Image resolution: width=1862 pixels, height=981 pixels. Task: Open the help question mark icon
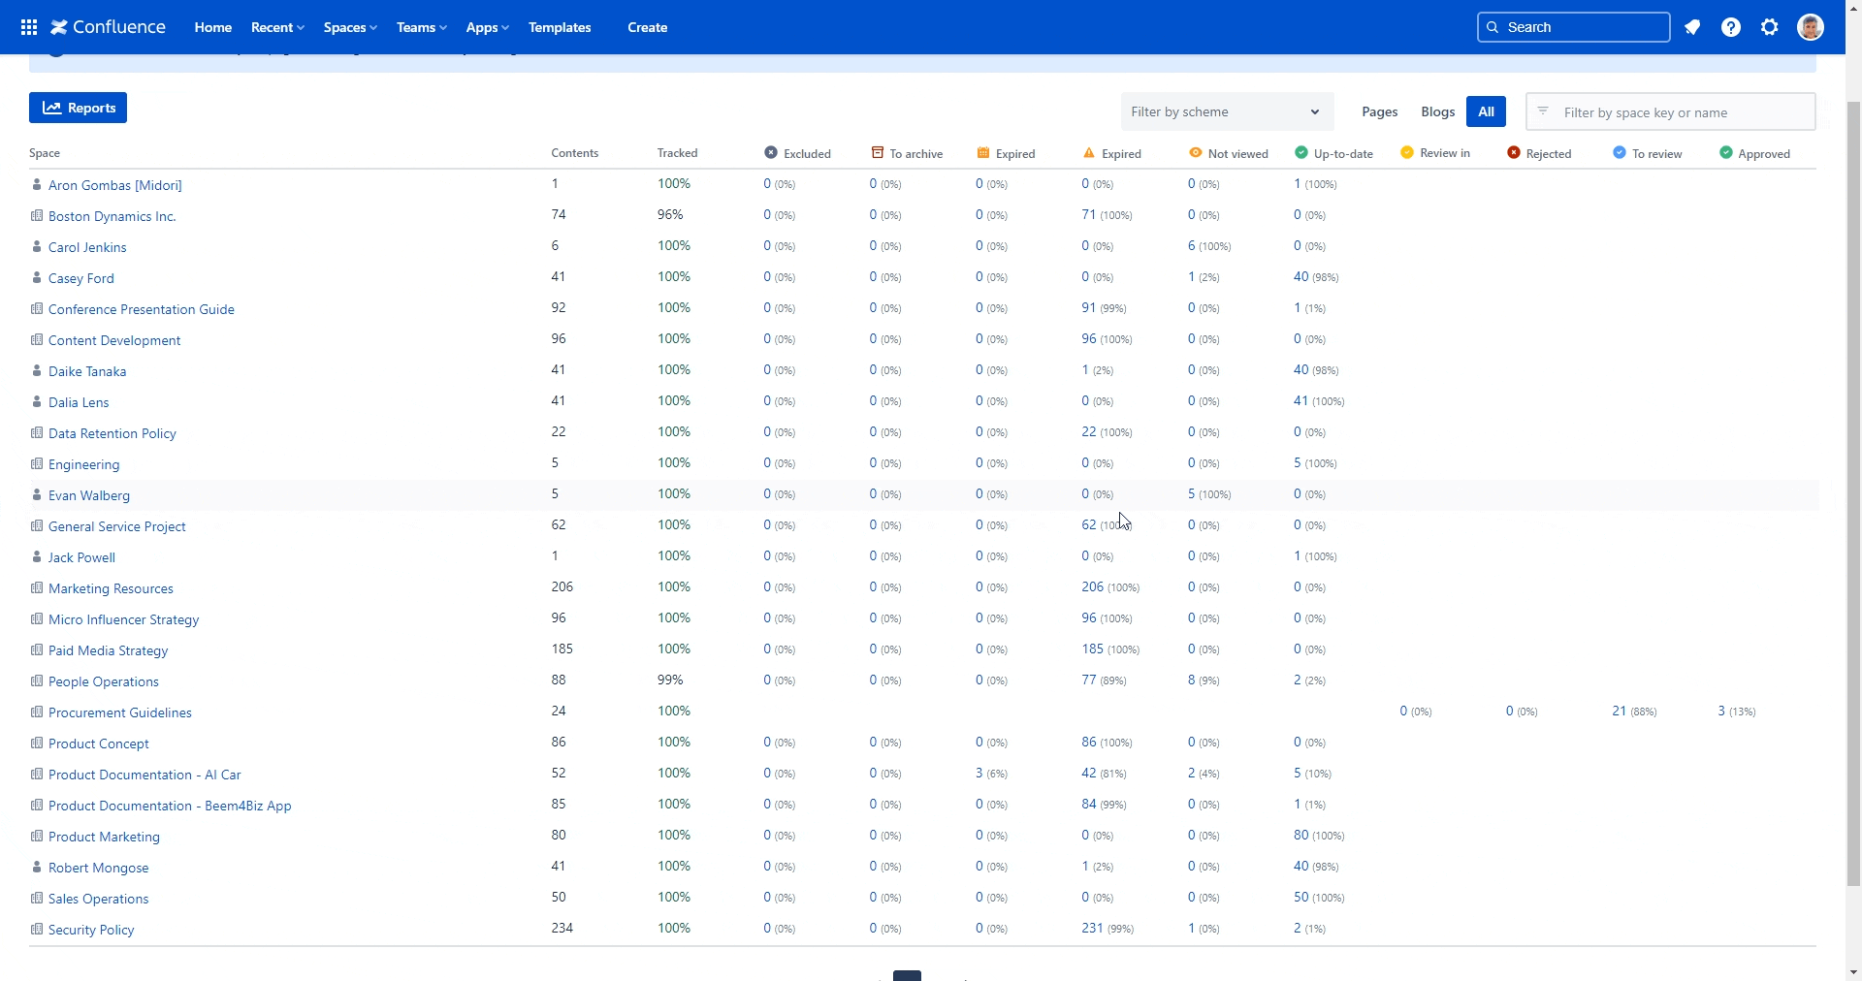pyautogui.click(x=1731, y=27)
